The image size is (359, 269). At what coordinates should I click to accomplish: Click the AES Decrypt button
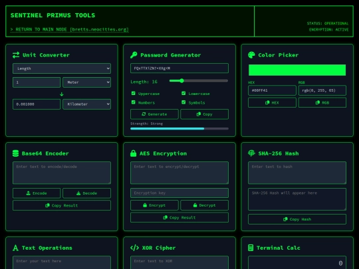click(205, 205)
